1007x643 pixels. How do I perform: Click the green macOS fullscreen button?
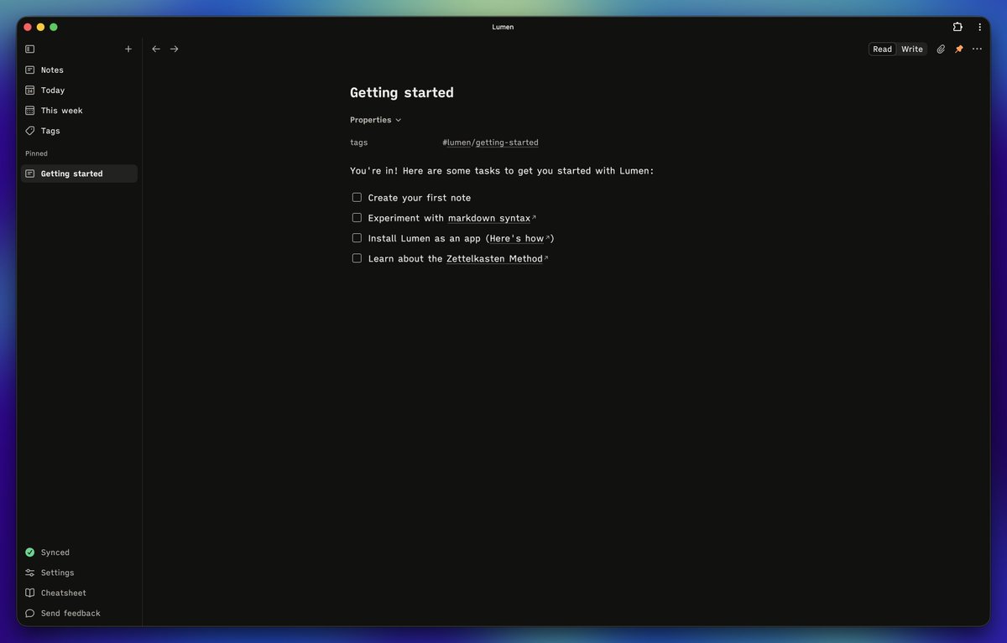54,27
